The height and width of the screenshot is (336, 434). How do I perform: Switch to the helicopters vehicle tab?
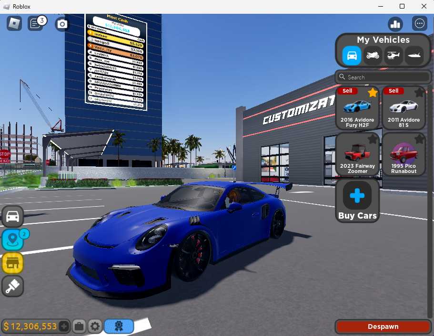point(394,56)
